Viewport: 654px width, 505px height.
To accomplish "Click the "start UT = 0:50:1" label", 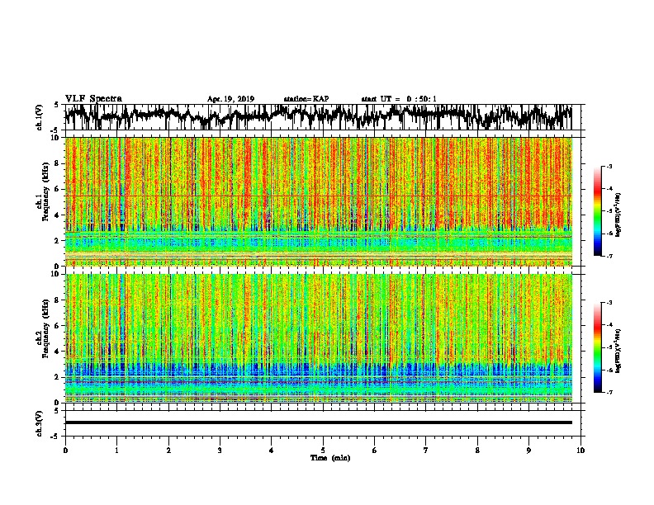I will 399,99.
